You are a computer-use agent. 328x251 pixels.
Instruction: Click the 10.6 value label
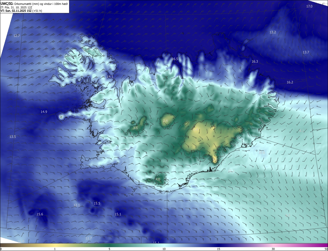point(262,152)
